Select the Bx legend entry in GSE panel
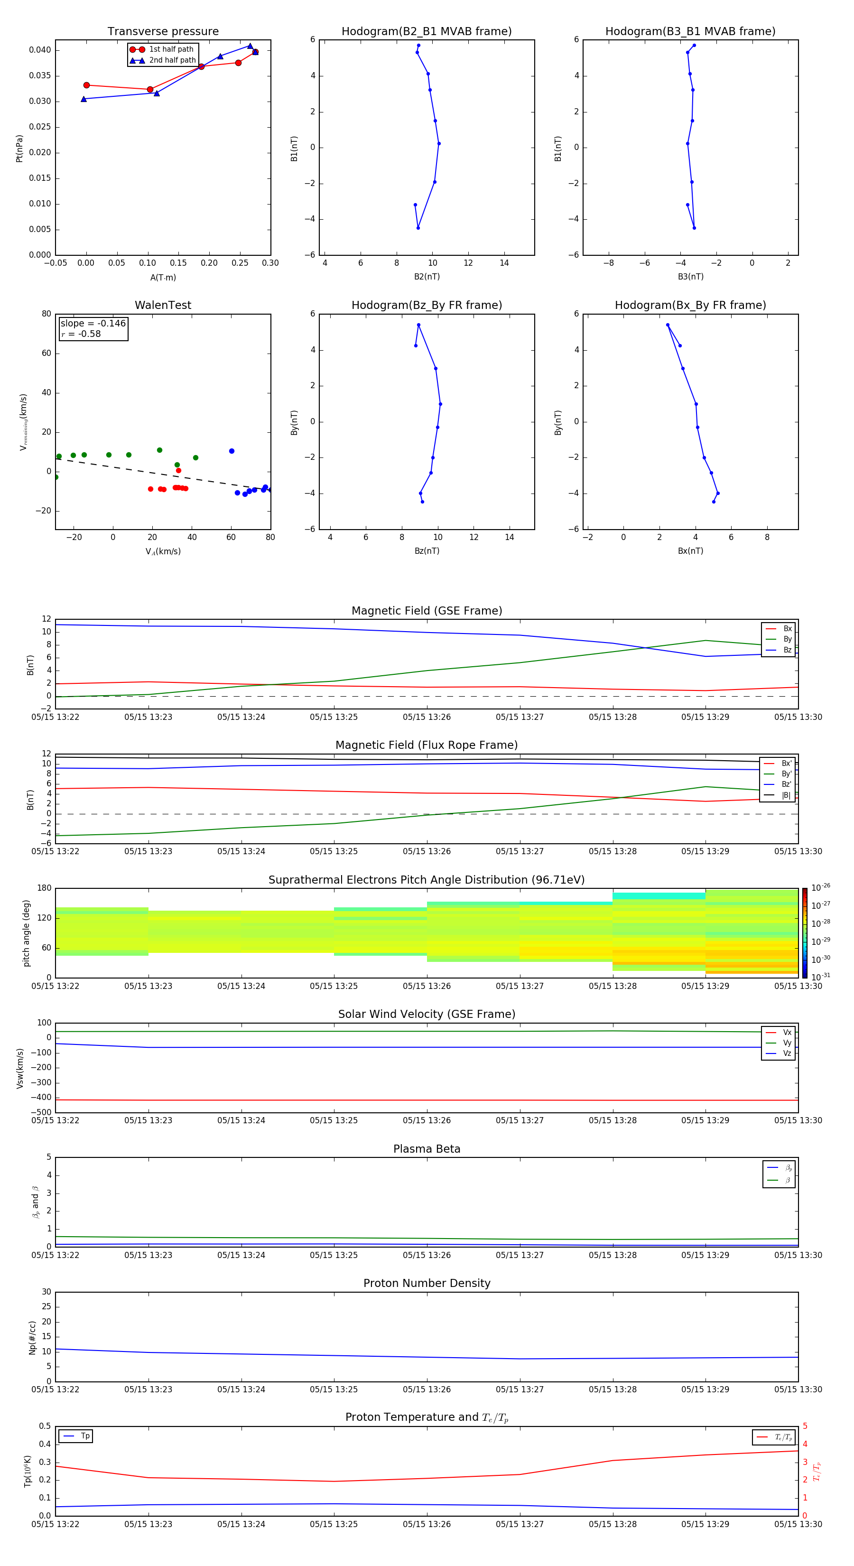This screenshot has height=1566, width=854. pyautogui.click(x=779, y=629)
